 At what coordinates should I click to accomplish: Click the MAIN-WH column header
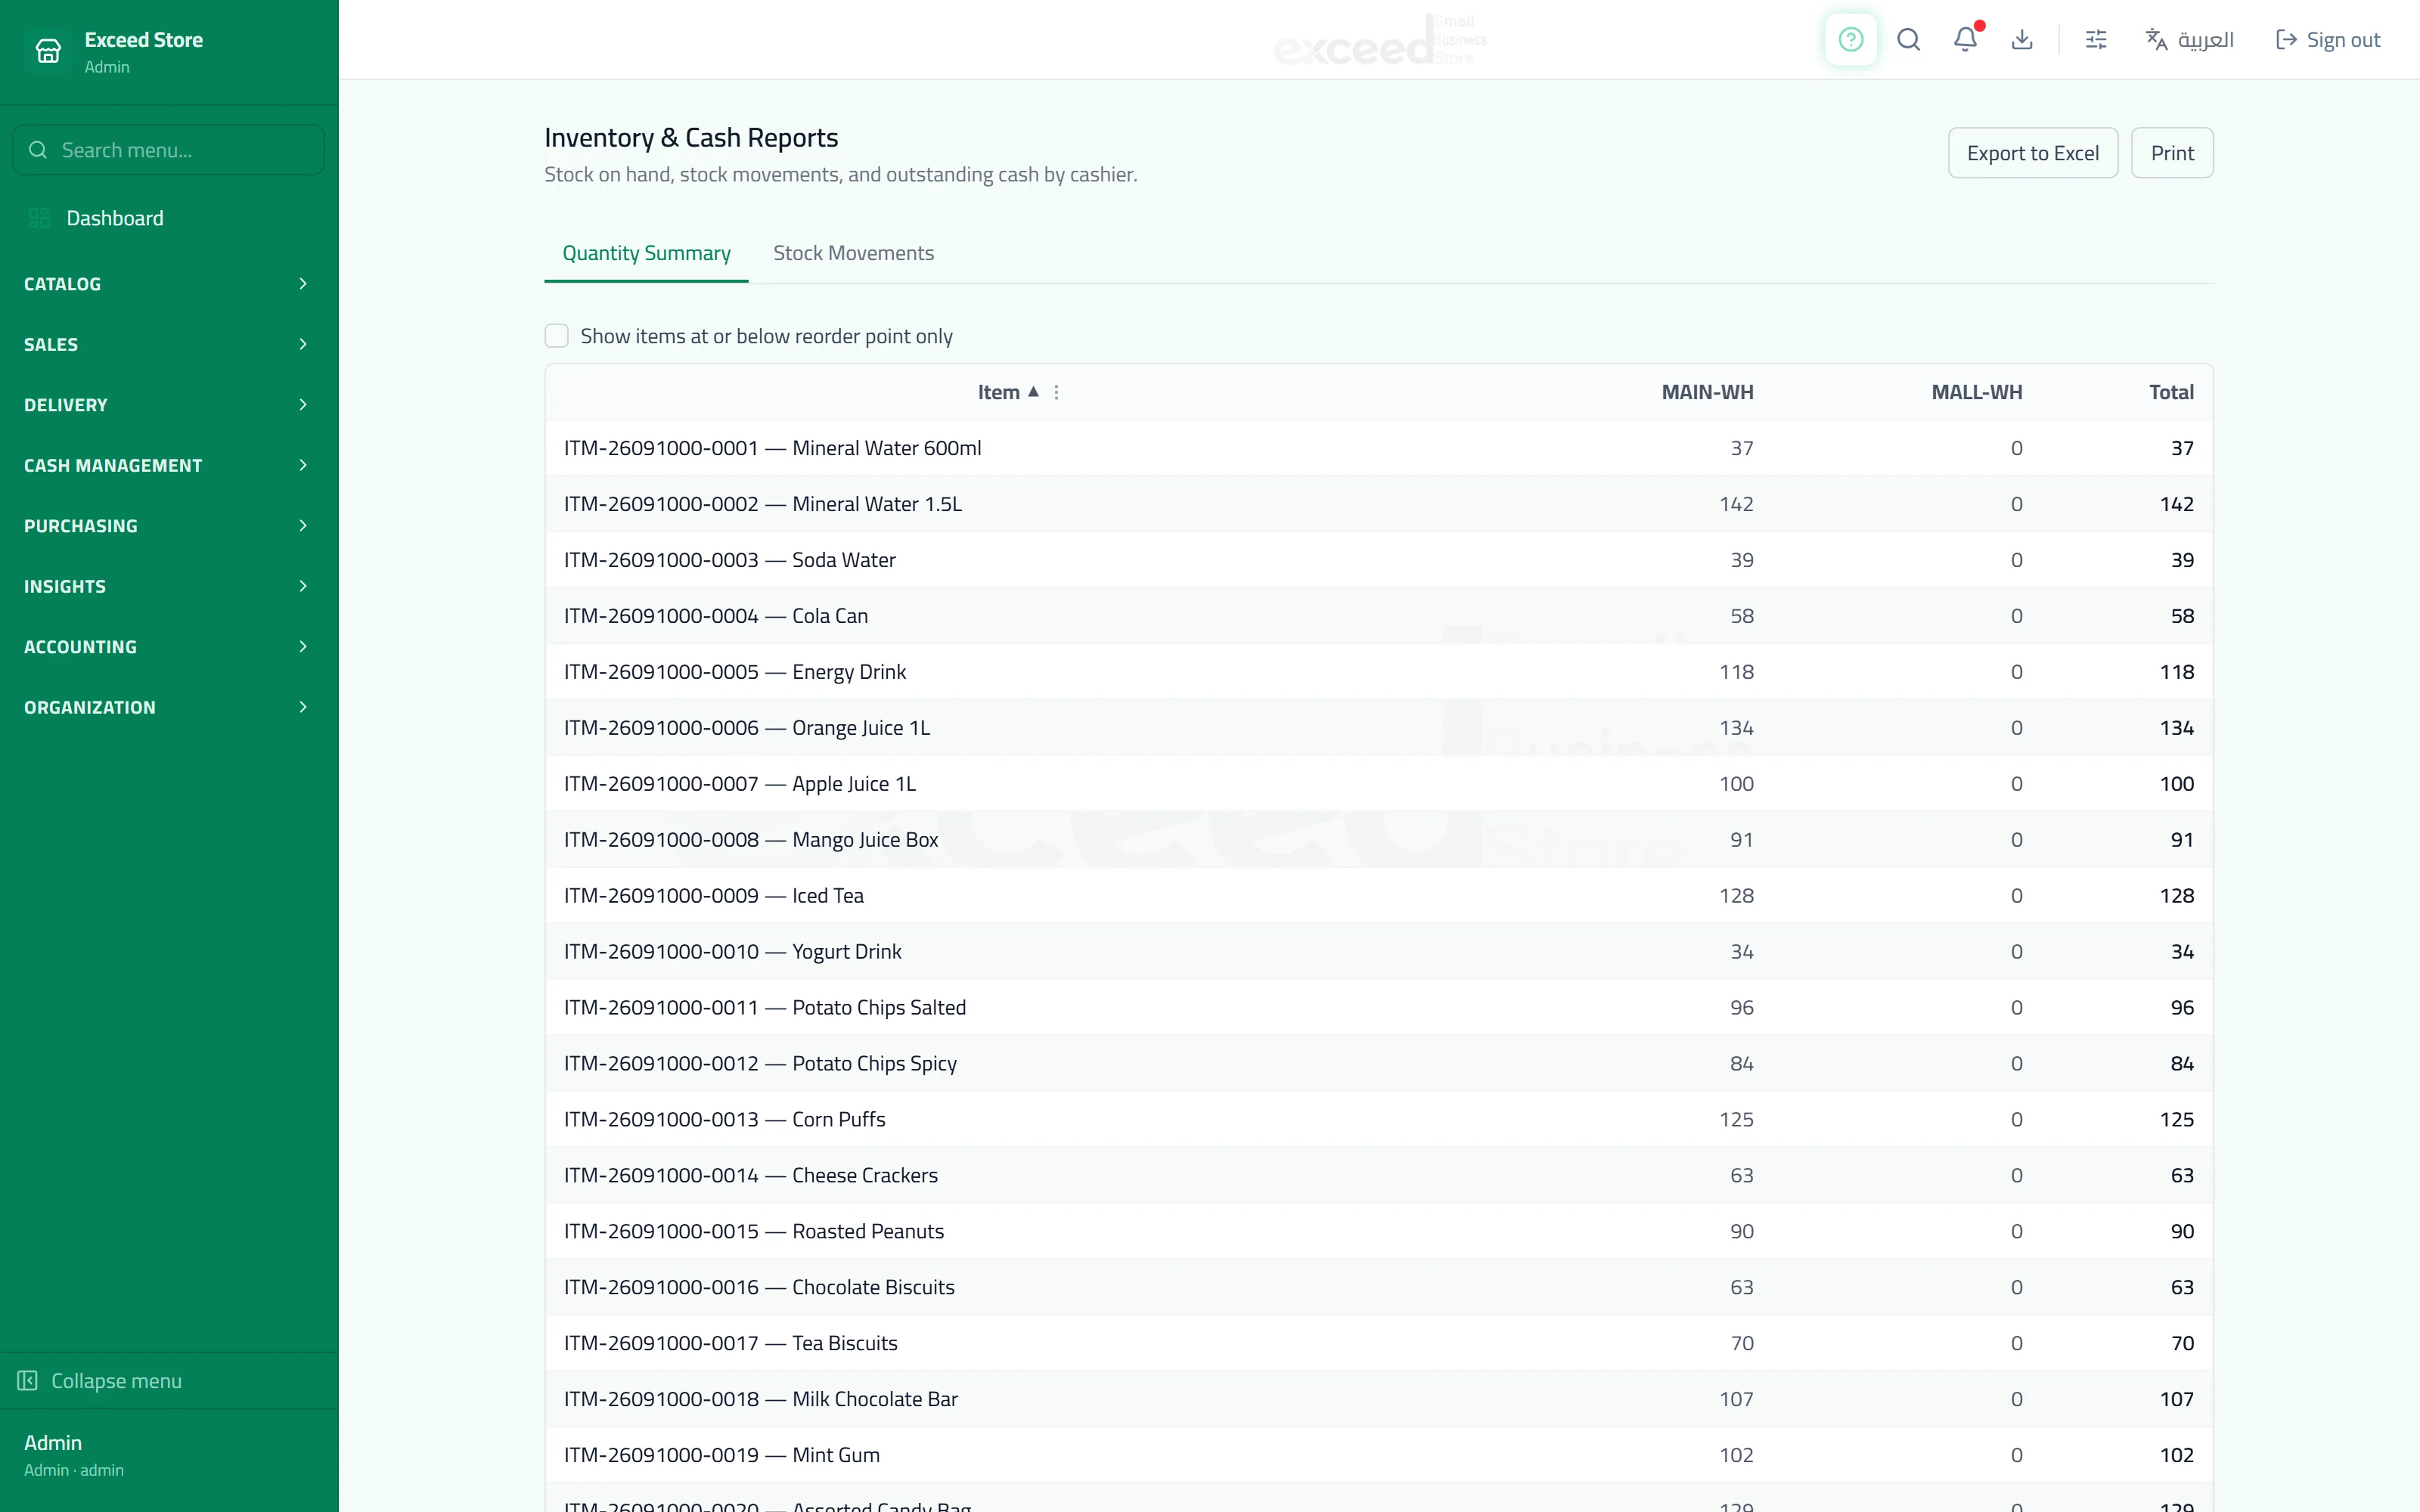coord(1707,392)
